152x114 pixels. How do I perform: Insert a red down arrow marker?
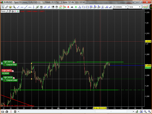tap(68, 7)
